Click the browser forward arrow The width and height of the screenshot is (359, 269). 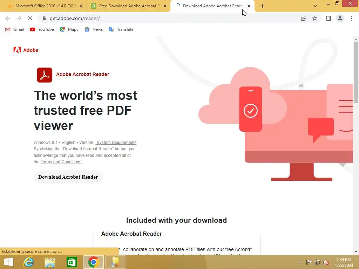pos(19,18)
